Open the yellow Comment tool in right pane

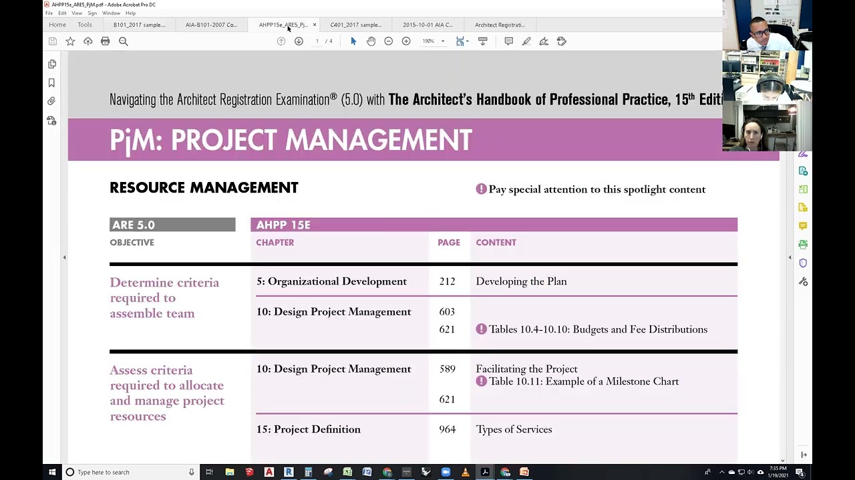coord(803,226)
